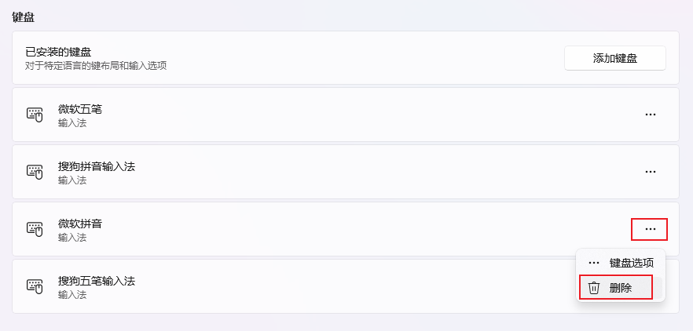Click the ellipsis icon beside 键盘选项
Viewport: 693px width, 331px height.
[x=594, y=263]
